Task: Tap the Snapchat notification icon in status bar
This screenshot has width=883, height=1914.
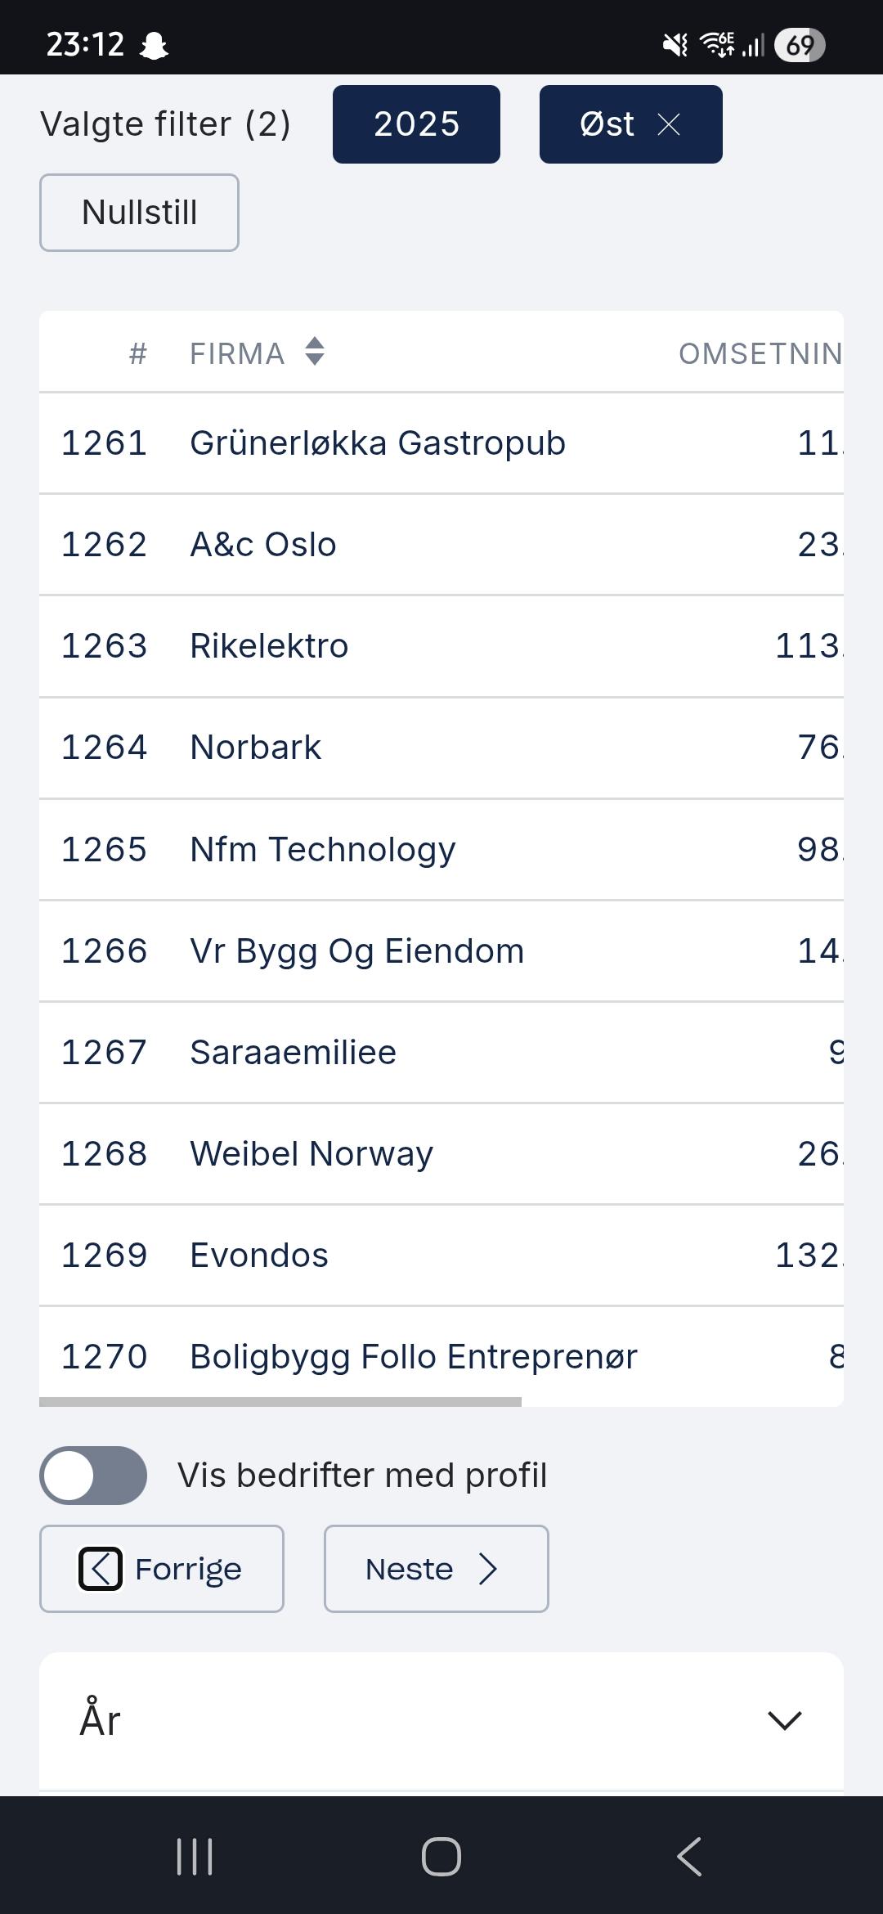Action: [154, 46]
